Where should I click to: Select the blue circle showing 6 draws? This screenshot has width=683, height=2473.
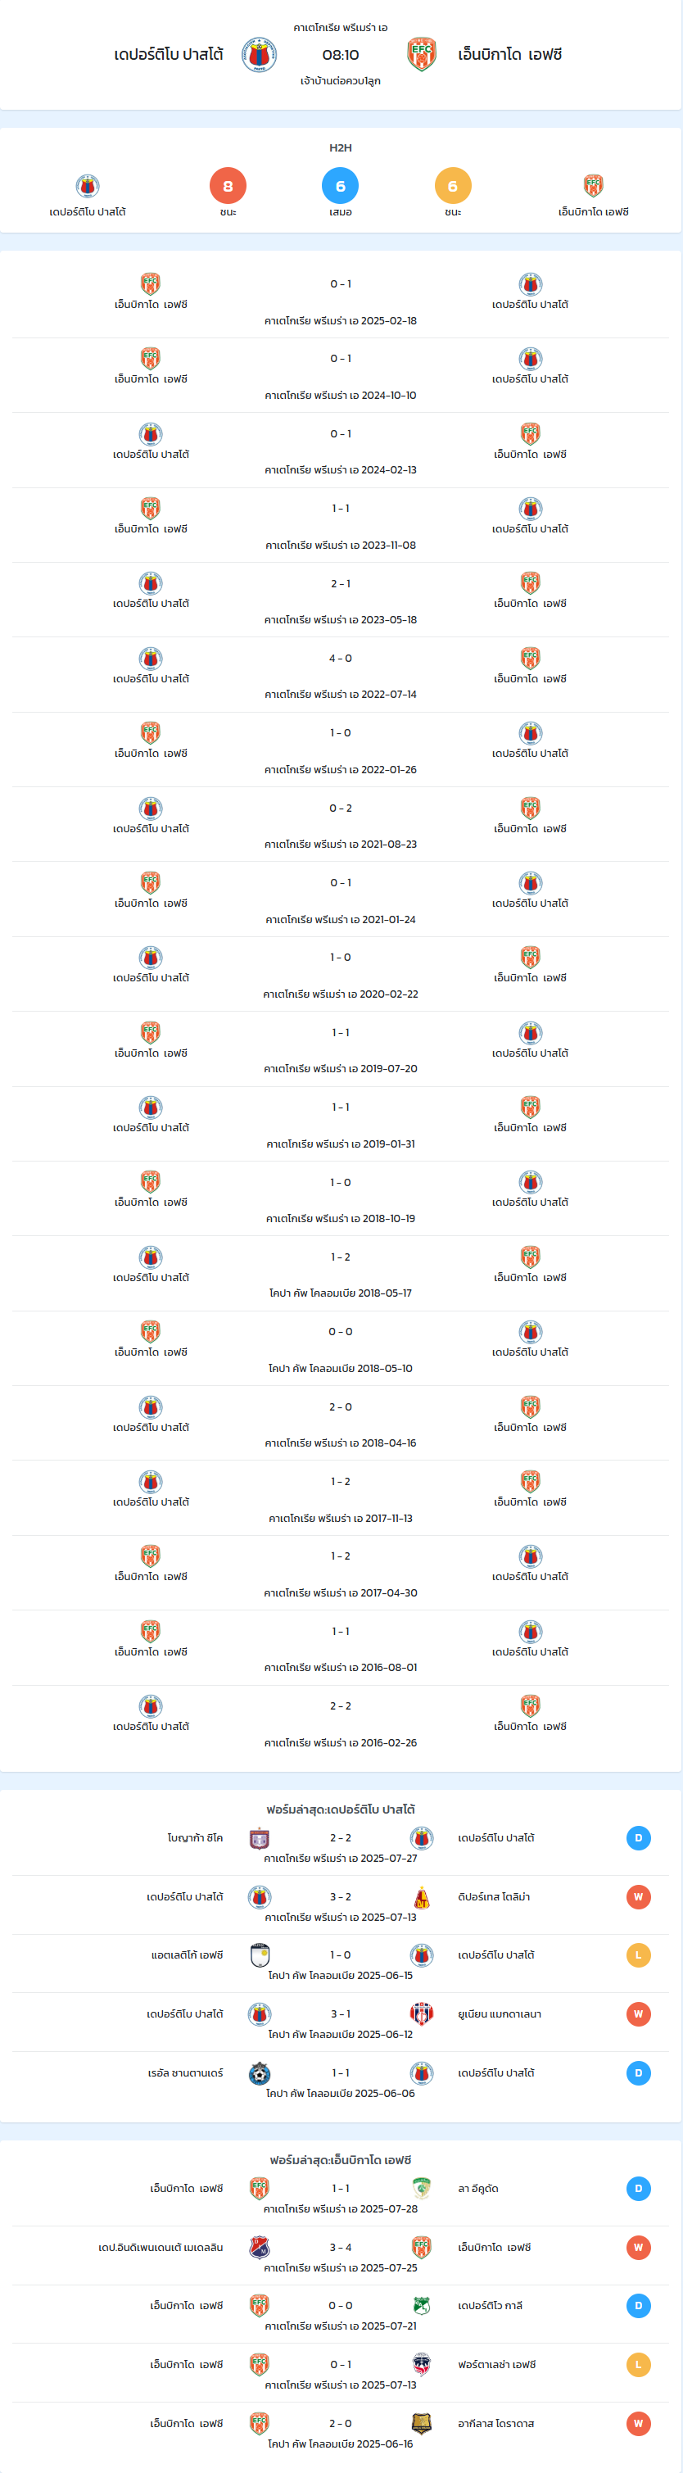pos(341,185)
